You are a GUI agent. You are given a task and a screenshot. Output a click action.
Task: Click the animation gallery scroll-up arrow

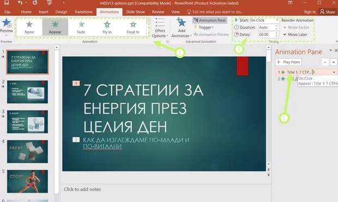(148, 21)
